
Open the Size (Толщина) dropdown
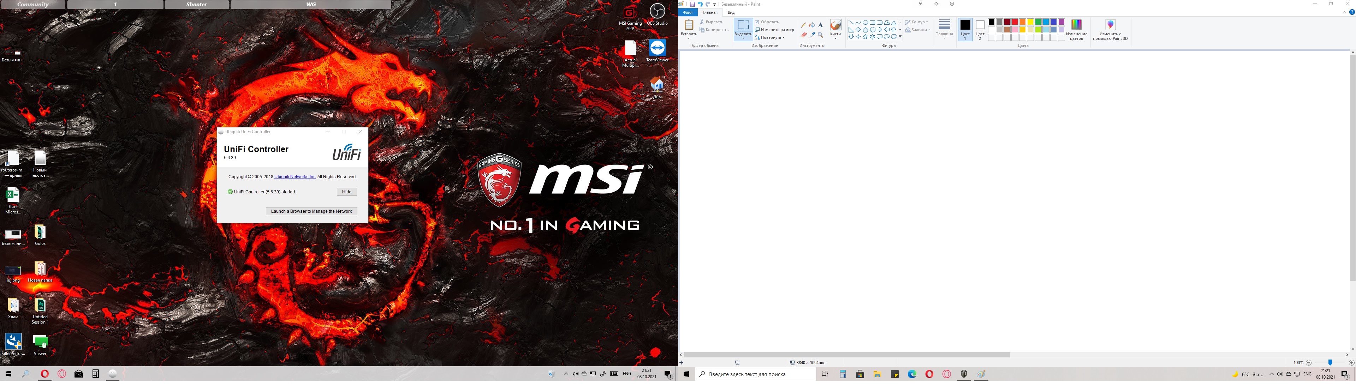944,29
